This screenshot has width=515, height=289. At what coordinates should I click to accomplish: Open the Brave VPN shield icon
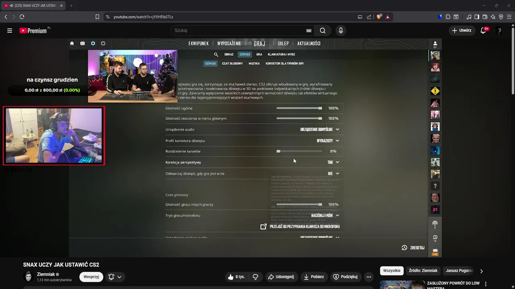(x=501, y=17)
